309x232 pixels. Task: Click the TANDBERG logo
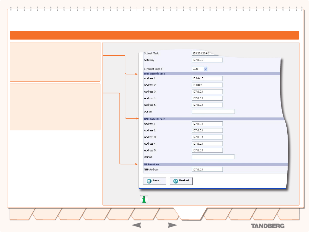click(268, 226)
